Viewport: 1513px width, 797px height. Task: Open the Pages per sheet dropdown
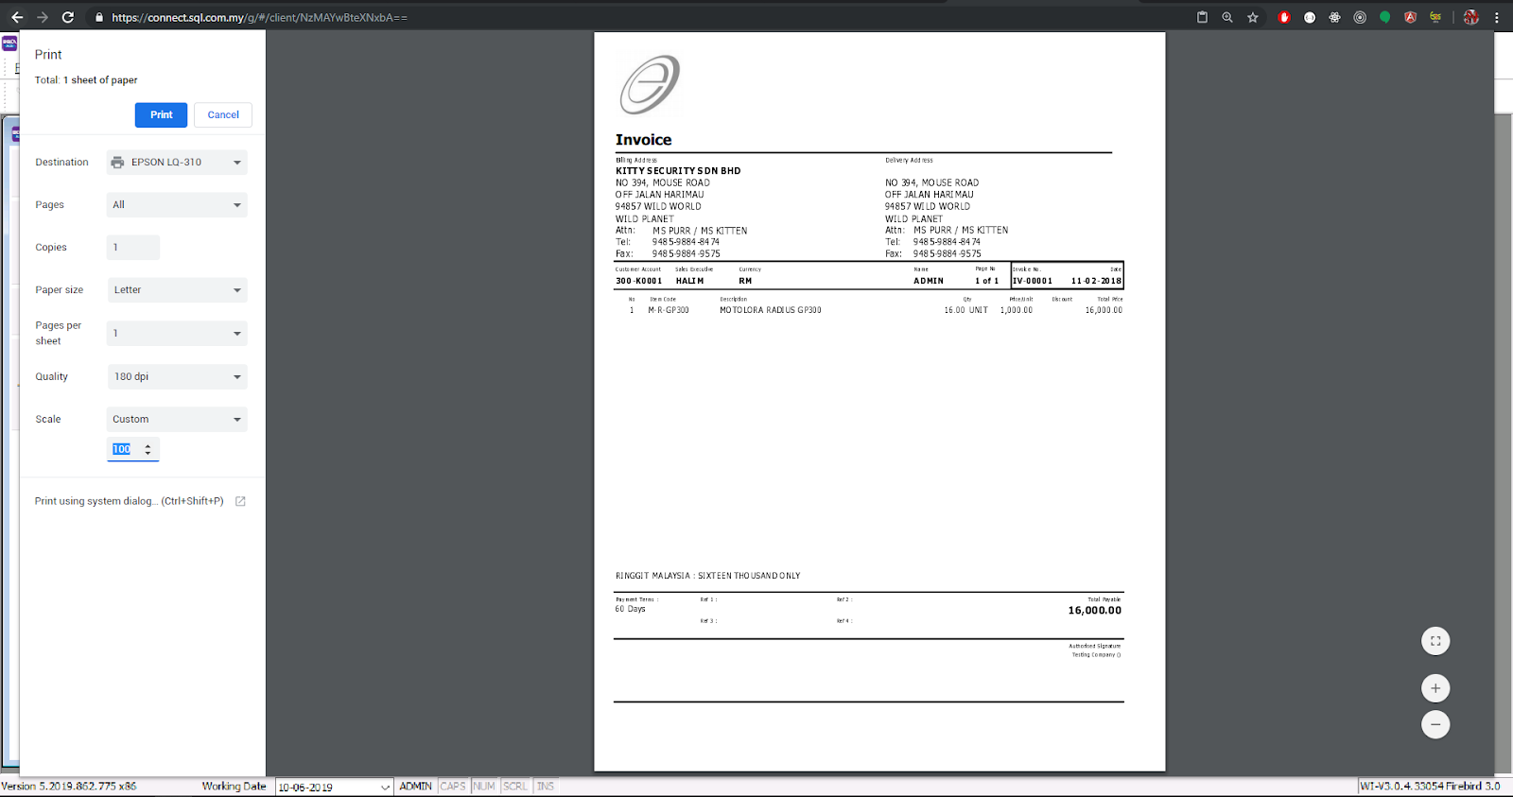tap(177, 333)
